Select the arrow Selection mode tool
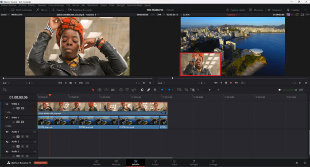The height and width of the screenshot is (167, 310). (x=93, y=90)
